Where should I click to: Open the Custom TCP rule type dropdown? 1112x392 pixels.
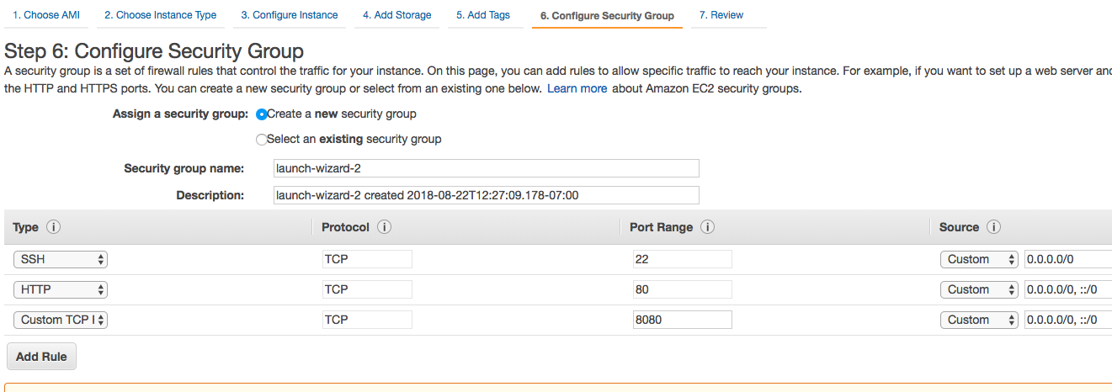coord(61,320)
